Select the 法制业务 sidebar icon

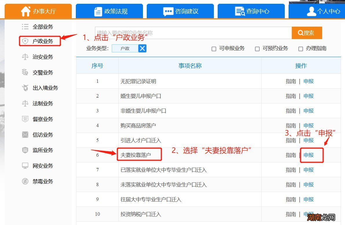[25, 103]
